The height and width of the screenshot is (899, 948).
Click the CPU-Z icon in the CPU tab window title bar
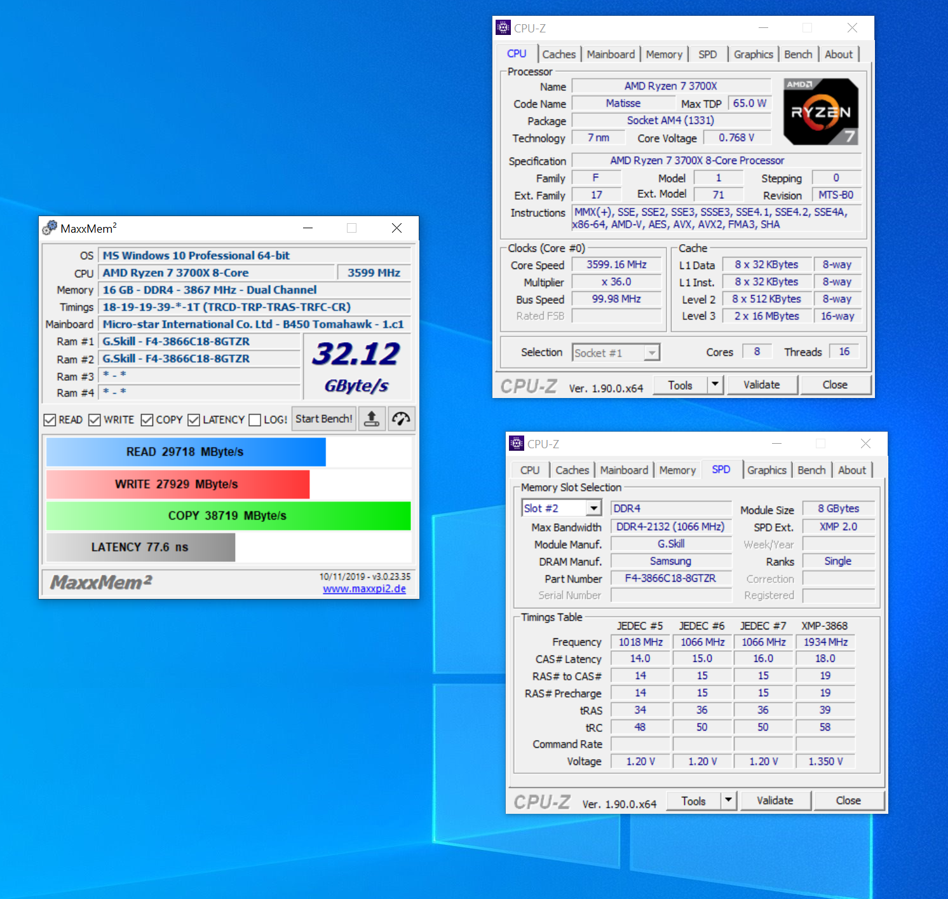pos(503,27)
